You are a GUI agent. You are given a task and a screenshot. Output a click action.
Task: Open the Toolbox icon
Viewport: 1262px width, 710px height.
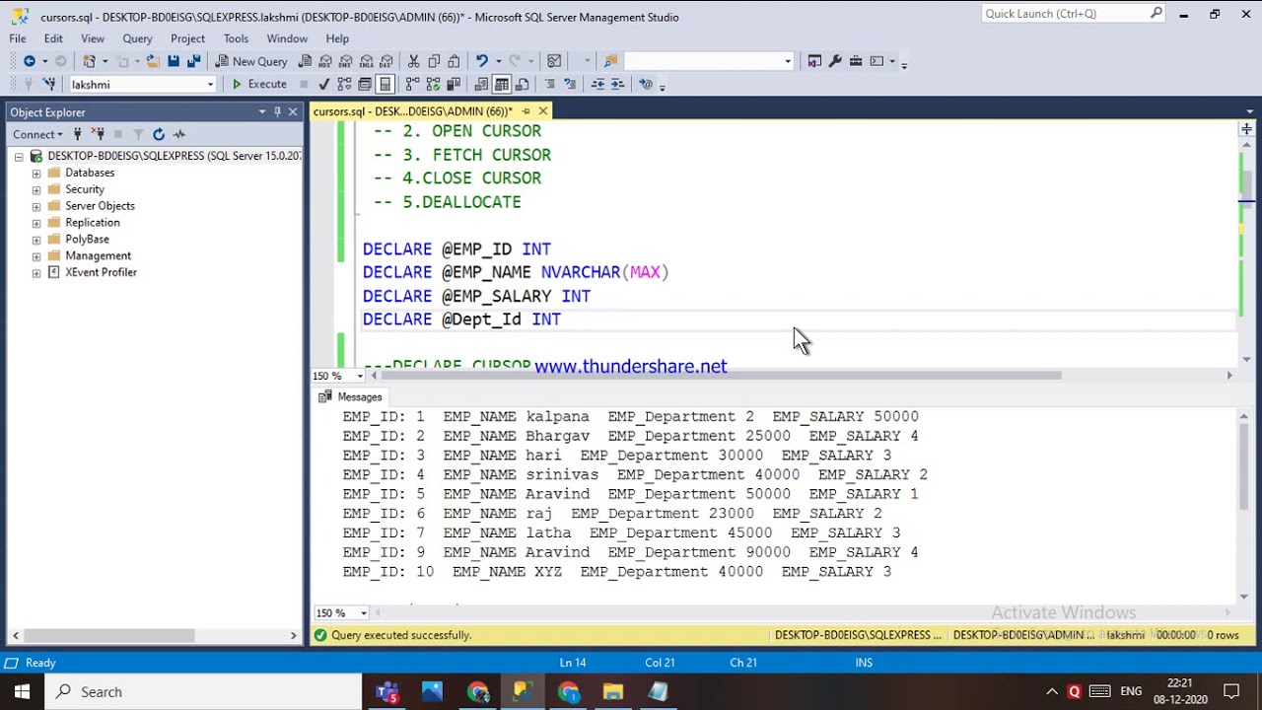point(856,61)
